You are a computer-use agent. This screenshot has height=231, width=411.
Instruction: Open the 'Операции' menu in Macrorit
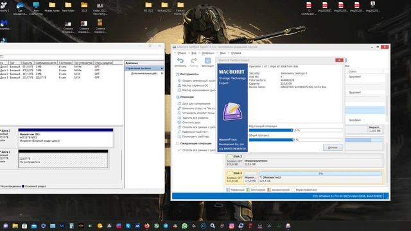pos(208,53)
